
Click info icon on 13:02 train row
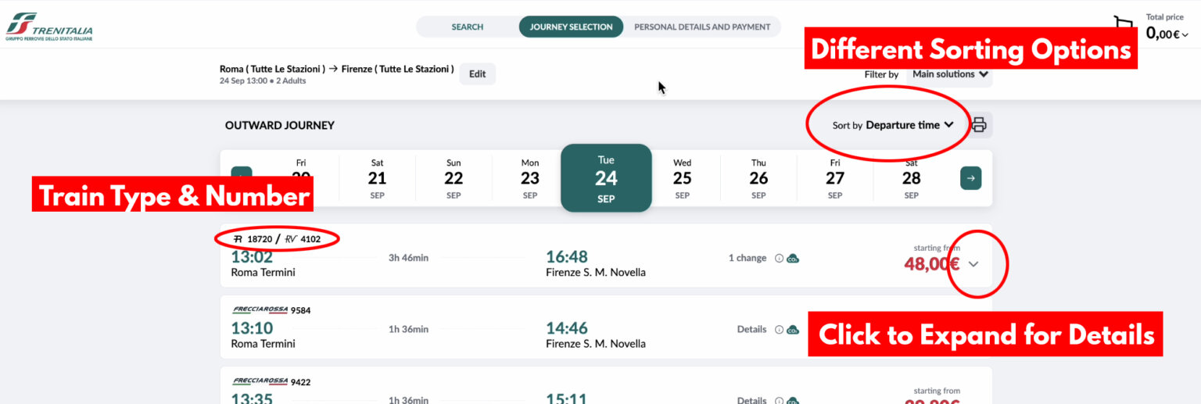[779, 259]
